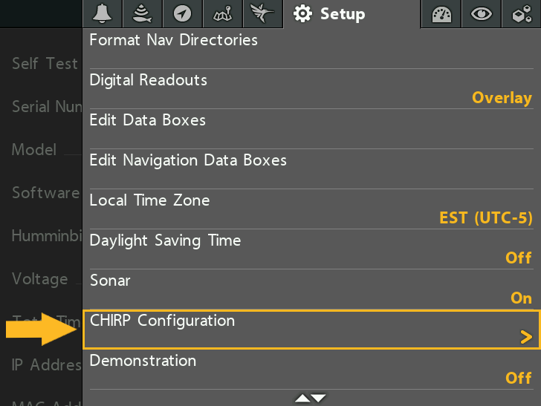Open Format Nav Directories
Viewport: 541px width, 406px height.
tap(311, 49)
